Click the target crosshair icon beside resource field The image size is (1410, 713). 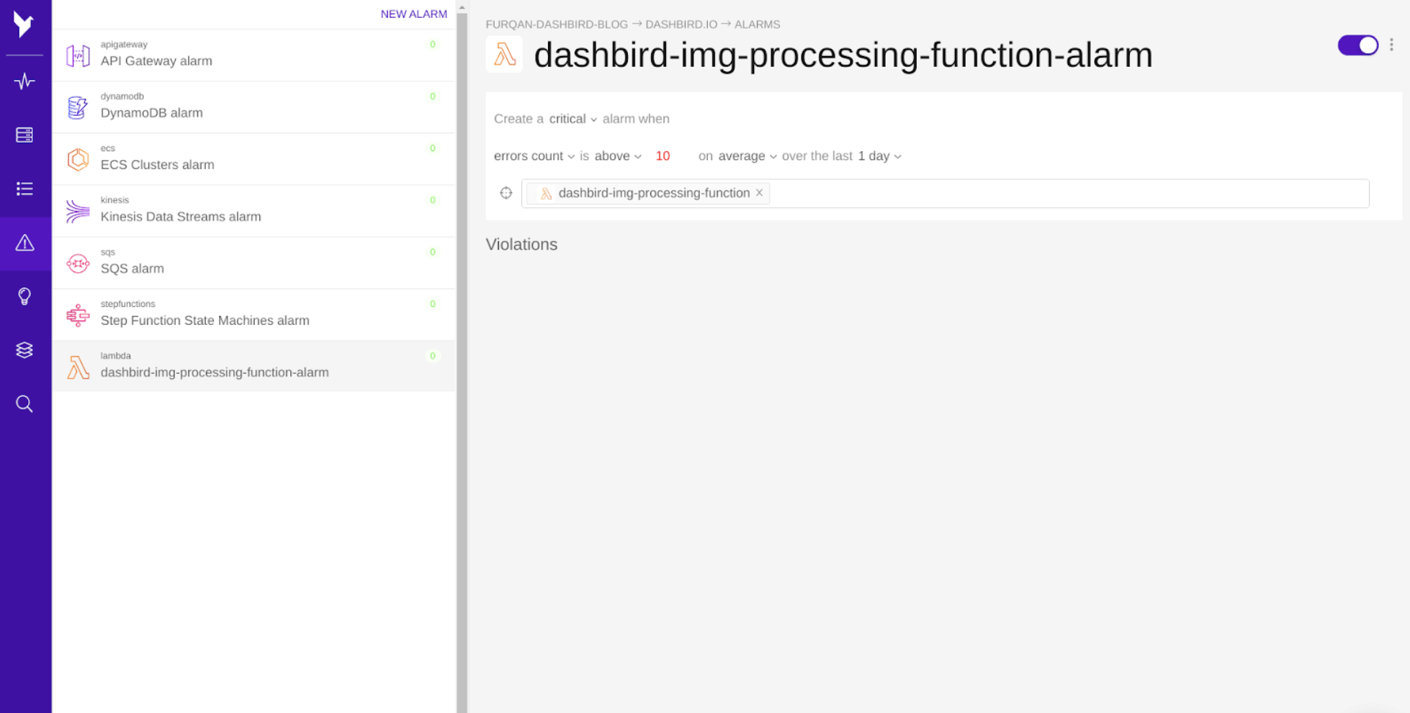coord(506,193)
